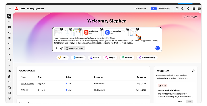Expand the sidebar chevron below window layout icon

point(9,66)
